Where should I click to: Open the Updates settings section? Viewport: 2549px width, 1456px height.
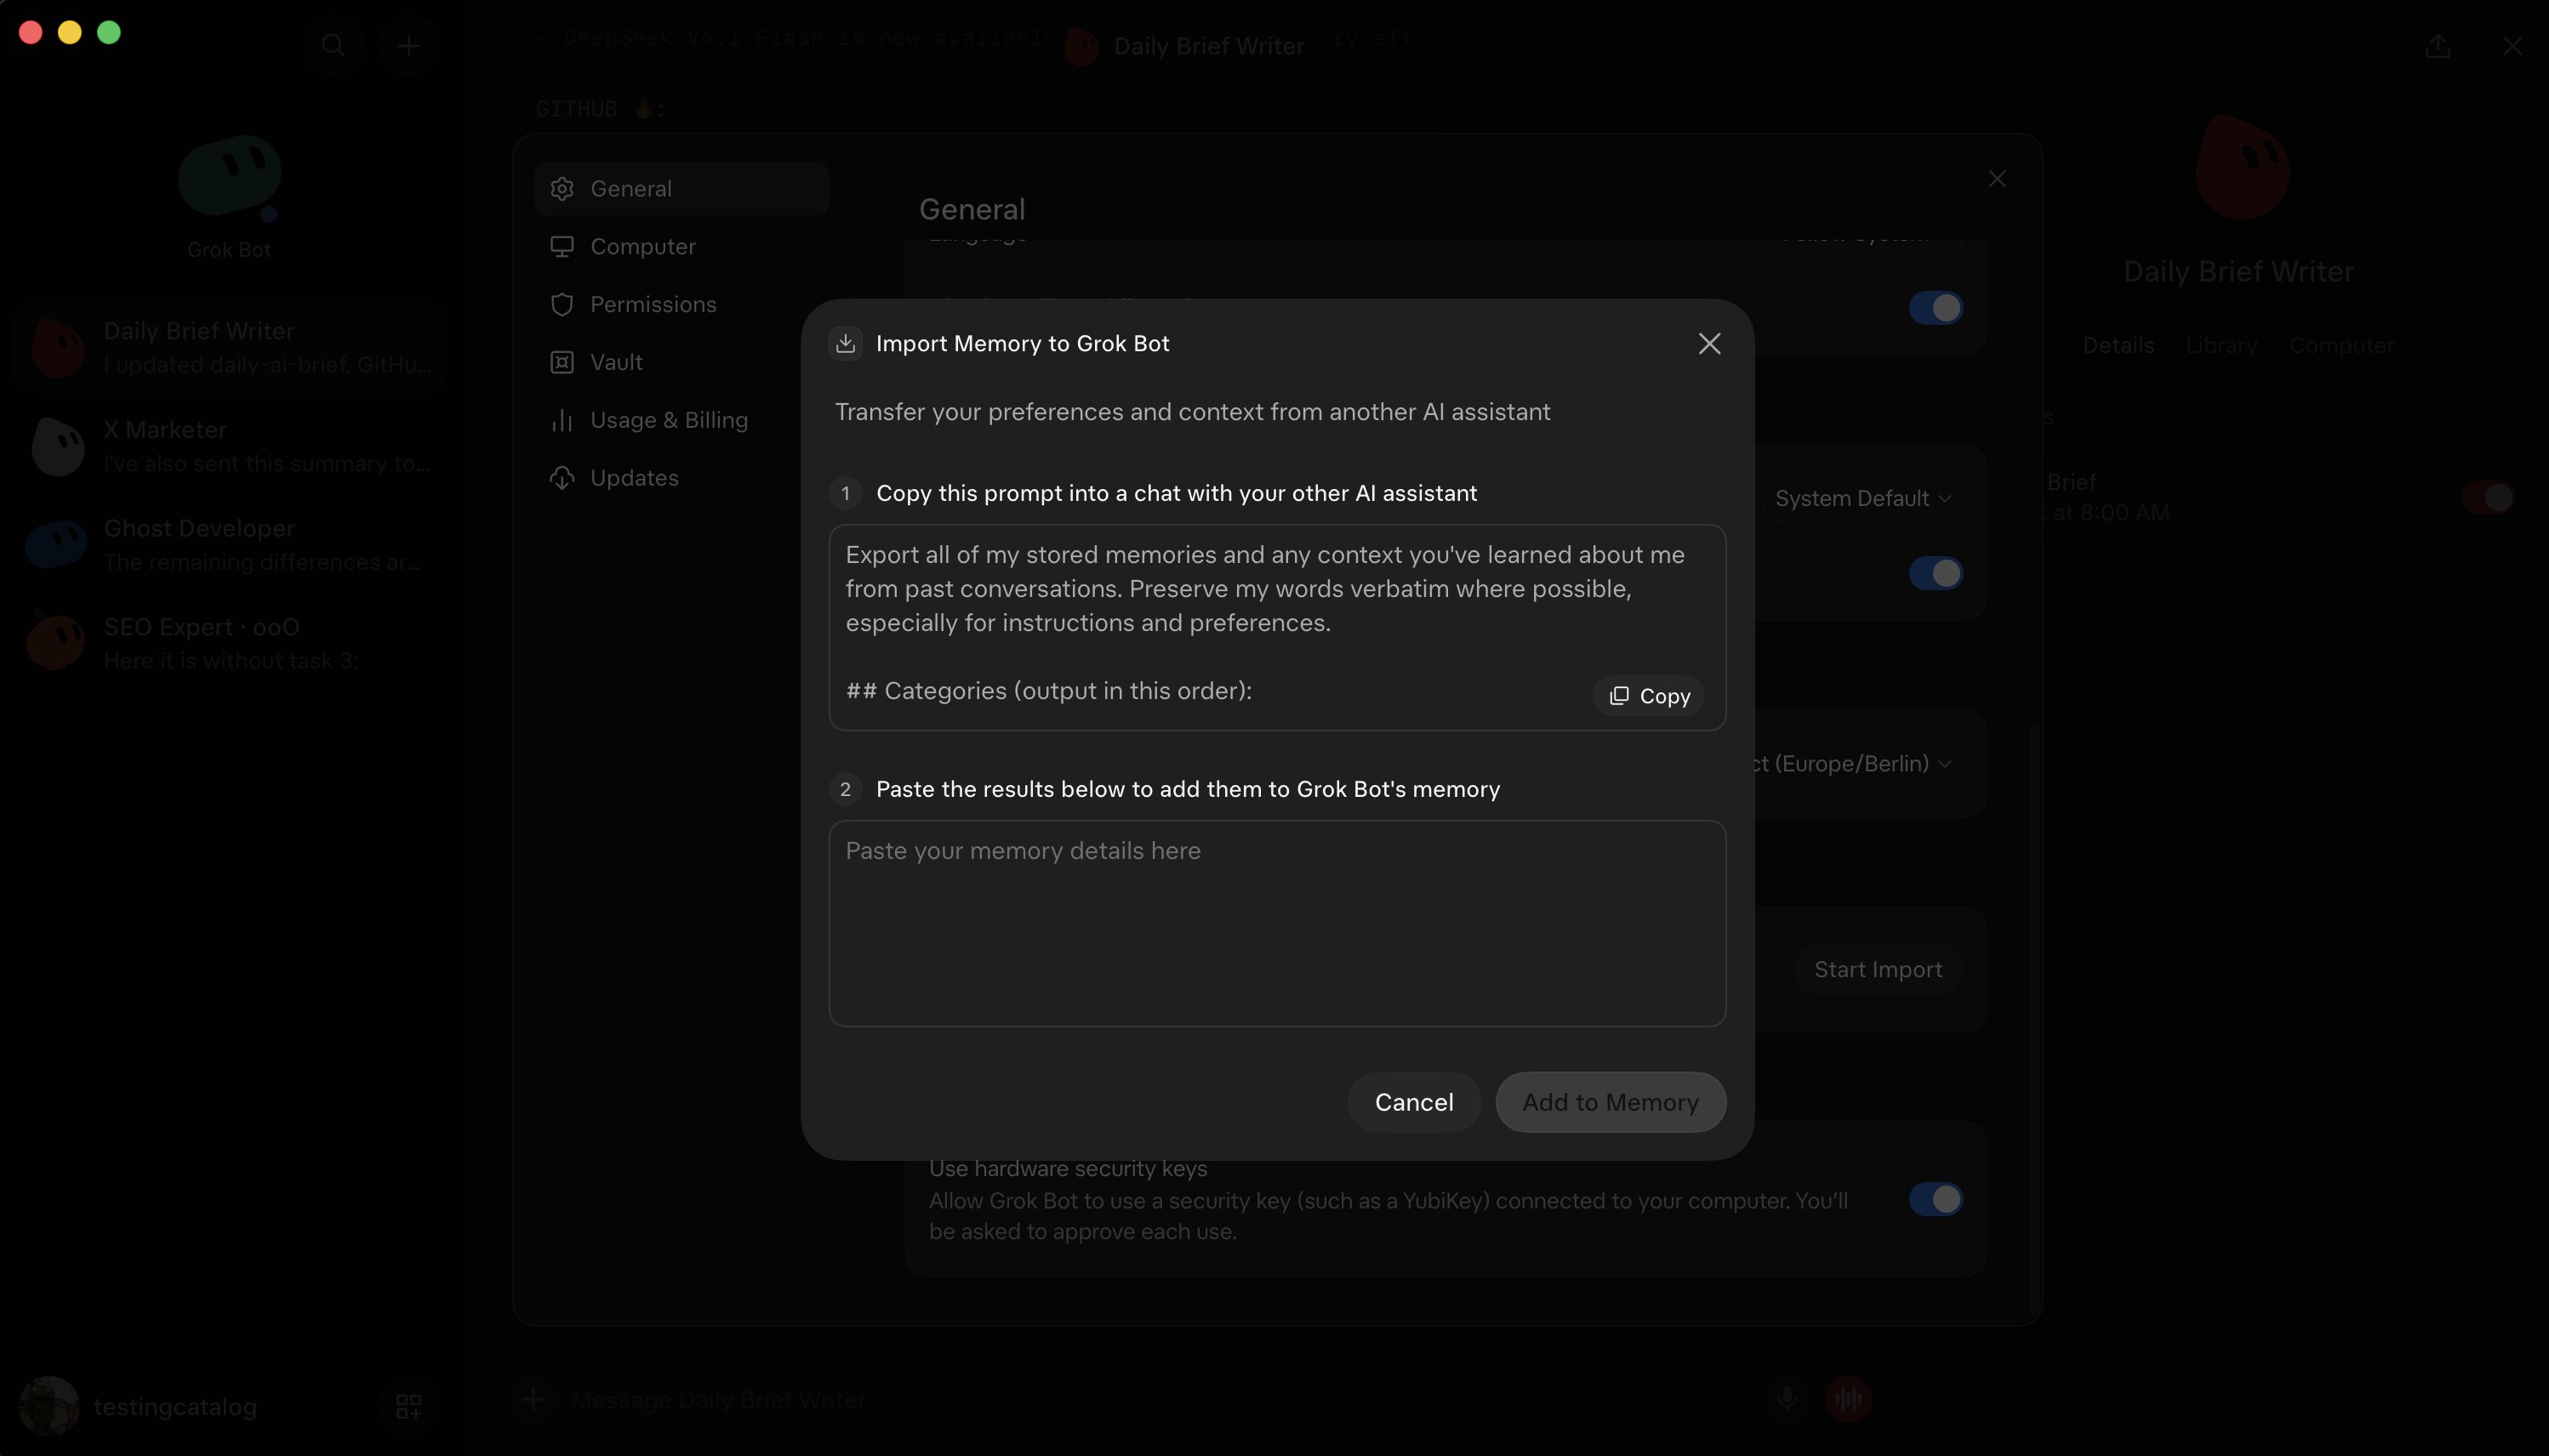[681, 478]
